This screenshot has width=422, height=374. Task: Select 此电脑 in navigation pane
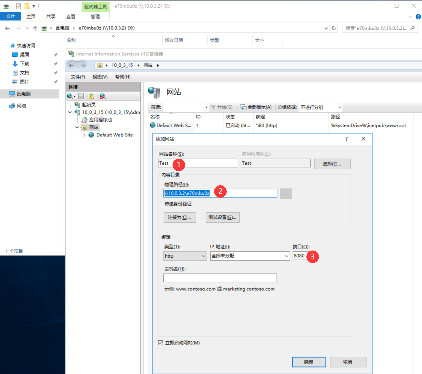click(x=24, y=94)
